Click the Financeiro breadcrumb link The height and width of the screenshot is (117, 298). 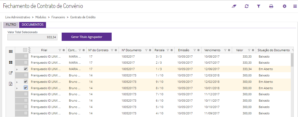[58, 17]
